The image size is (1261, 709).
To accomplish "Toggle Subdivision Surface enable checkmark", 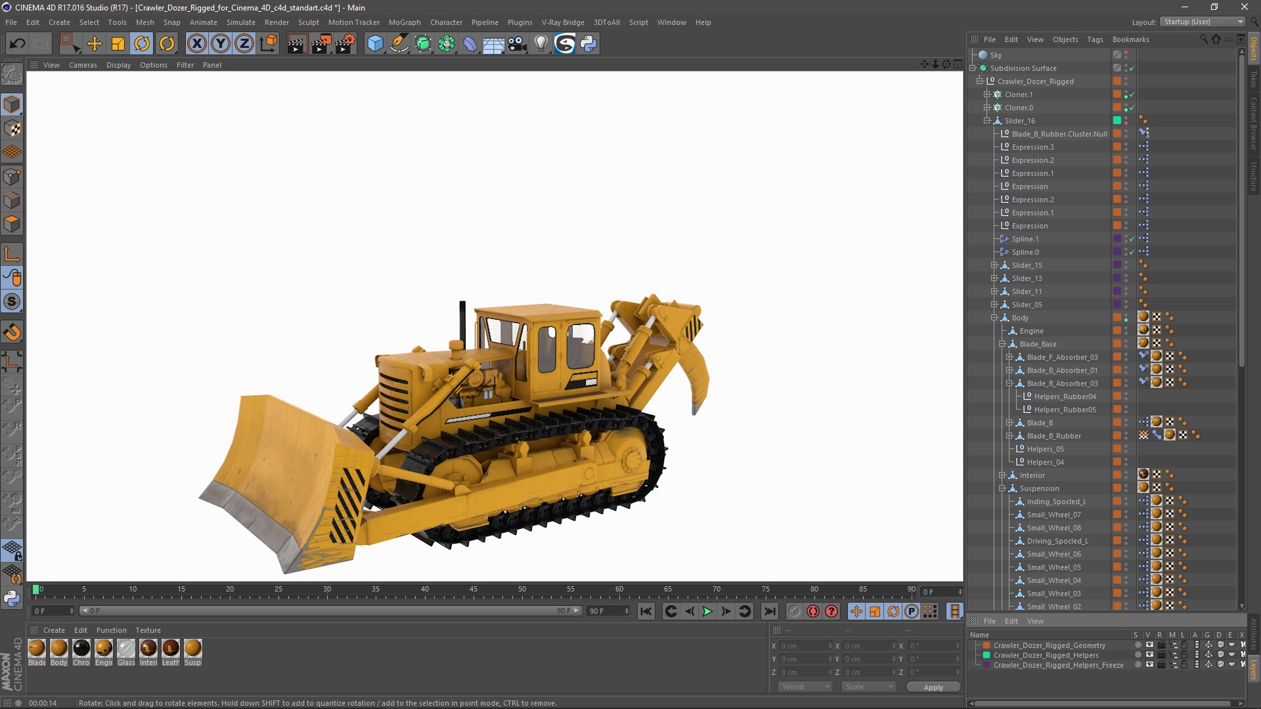I will [1132, 68].
